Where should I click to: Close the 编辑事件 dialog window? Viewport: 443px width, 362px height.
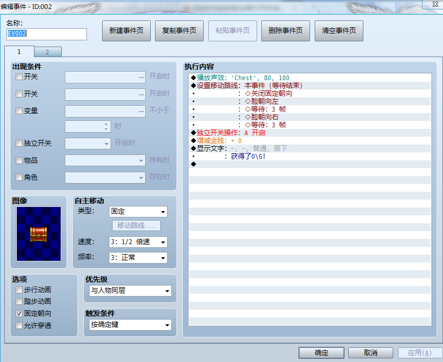pyautogui.click(x=435, y=4)
